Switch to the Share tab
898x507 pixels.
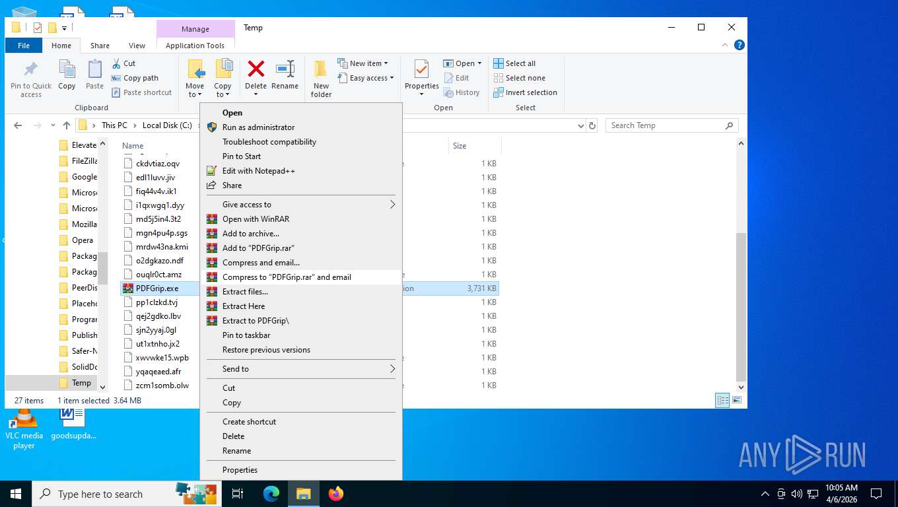tap(100, 46)
